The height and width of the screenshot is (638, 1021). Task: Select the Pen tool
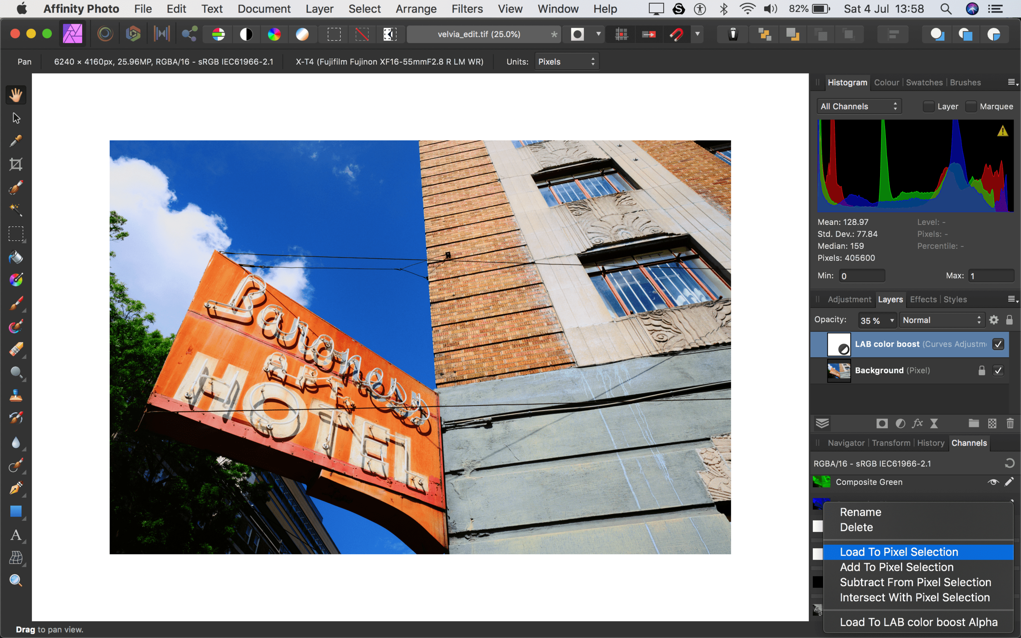tap(16, 488)
